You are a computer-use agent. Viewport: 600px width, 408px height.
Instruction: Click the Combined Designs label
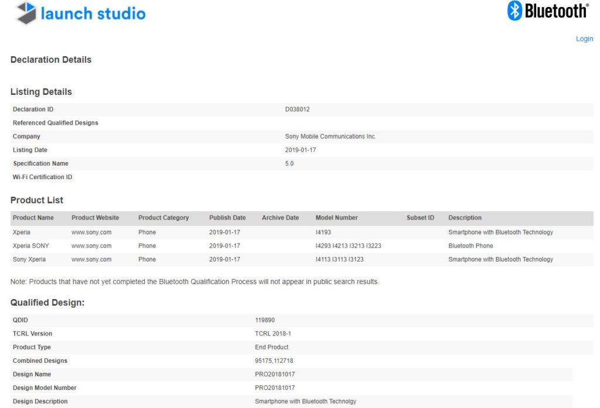tap(40, 361)
